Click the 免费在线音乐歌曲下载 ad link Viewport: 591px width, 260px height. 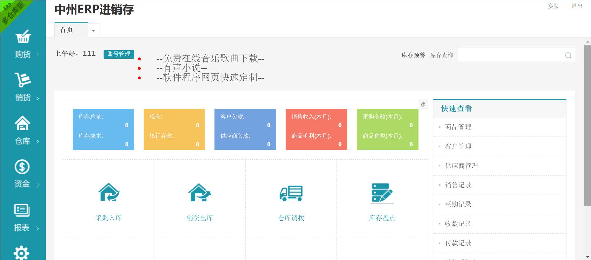point(210,58)
